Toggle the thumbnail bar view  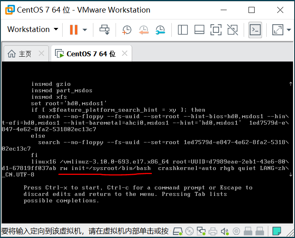pos(199,30)
